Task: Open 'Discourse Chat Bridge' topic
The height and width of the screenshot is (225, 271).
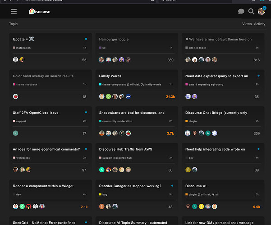Action: 216,113
